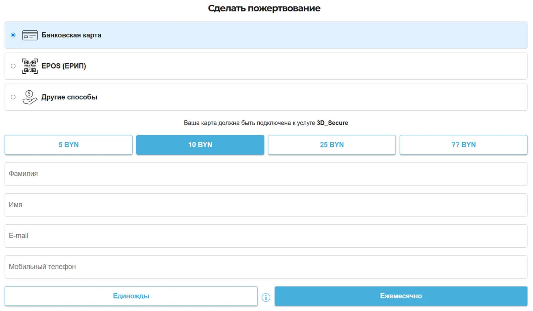533x311 pixels.
Task: Click the EPOS QR code icon
Action: (30, 66)
